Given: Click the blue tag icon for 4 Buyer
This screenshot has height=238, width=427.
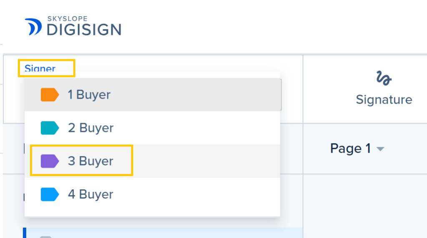Looking at the screenshot, I should (50, 194).
